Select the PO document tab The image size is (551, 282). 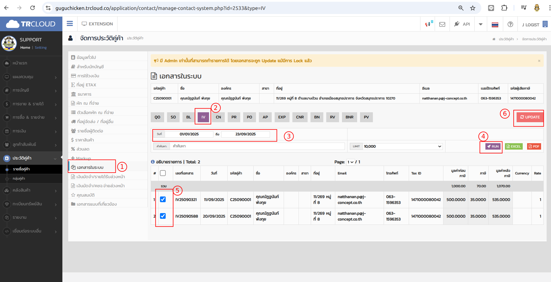(249, 117)
